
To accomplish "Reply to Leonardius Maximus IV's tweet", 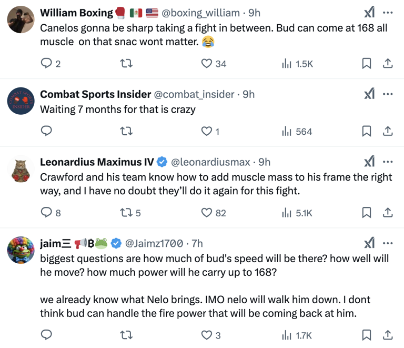I will 47,213.
